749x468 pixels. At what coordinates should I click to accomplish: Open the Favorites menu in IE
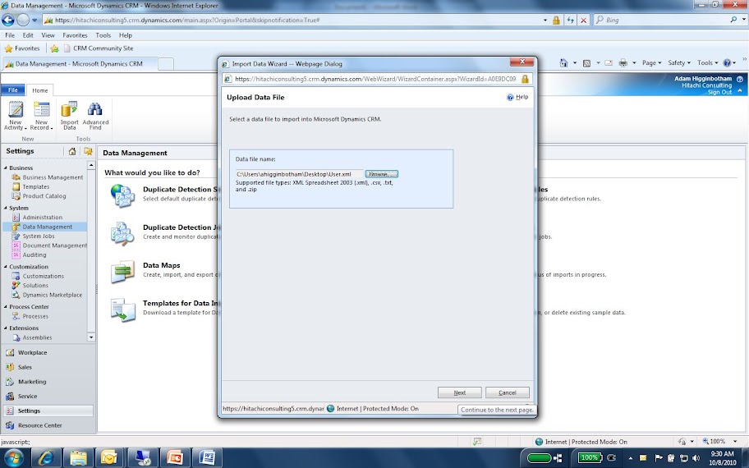75,35
